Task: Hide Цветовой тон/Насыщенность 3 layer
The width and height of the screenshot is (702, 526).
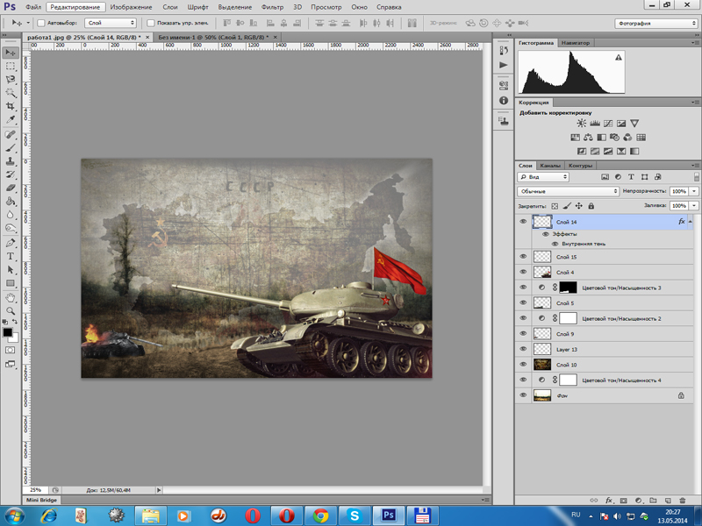Action: [523, 288]
